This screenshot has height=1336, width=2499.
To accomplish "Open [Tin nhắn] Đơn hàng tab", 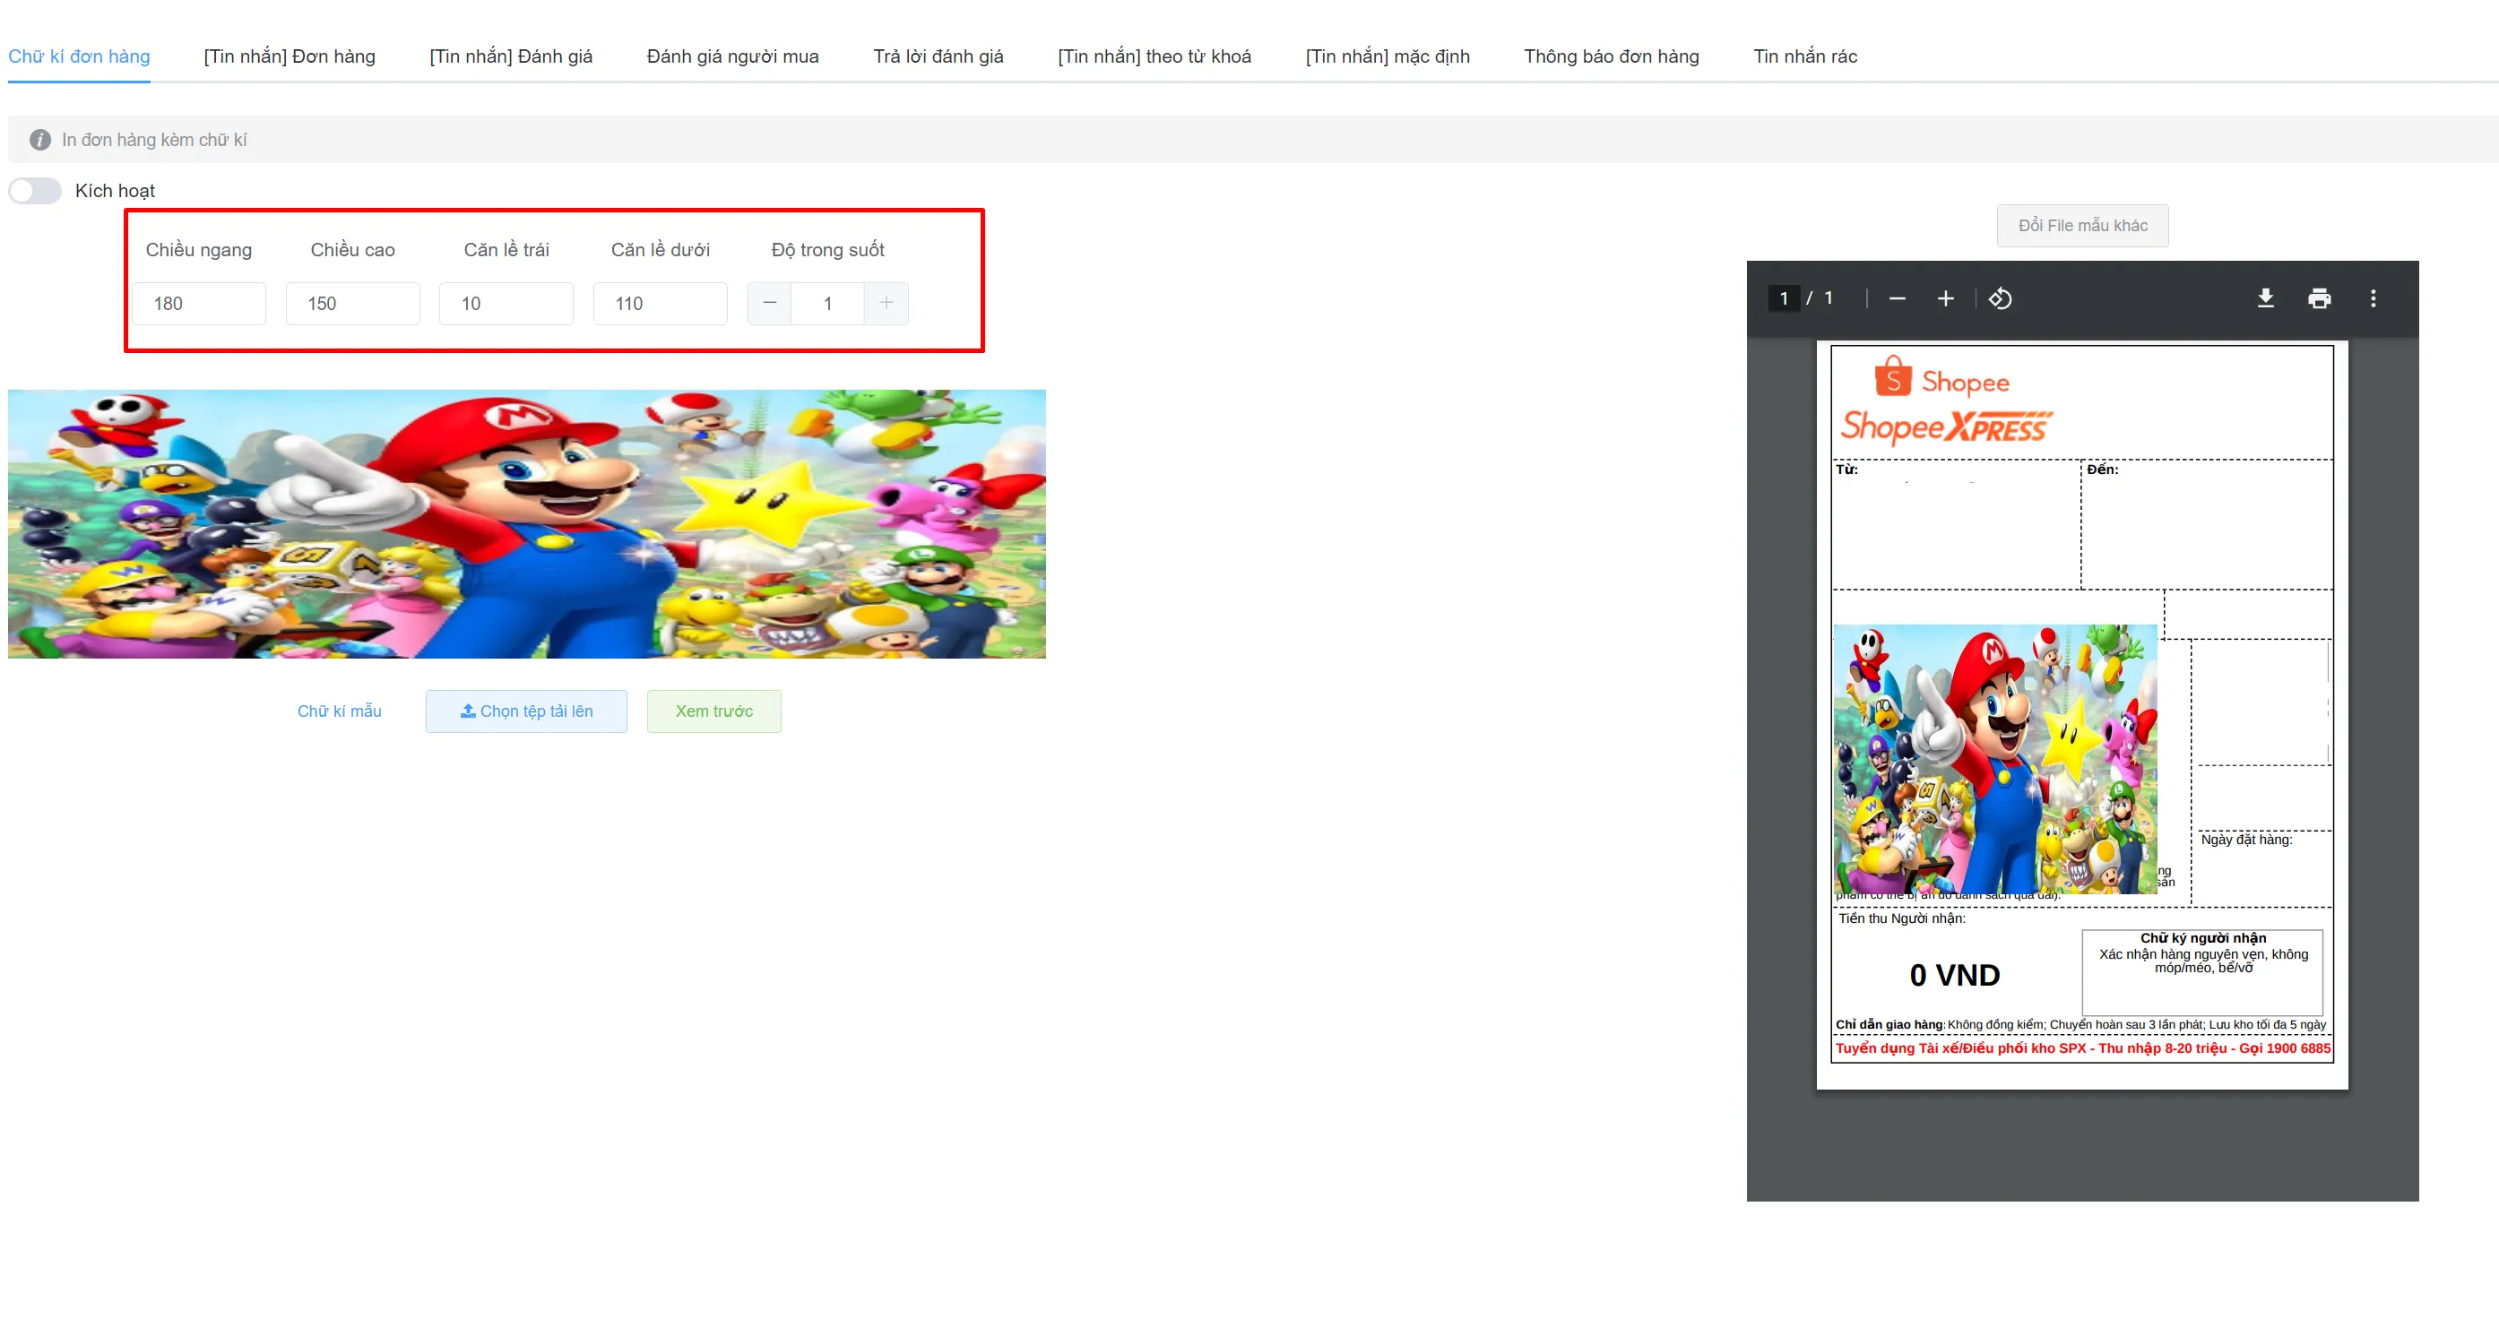I will point(290,56).
